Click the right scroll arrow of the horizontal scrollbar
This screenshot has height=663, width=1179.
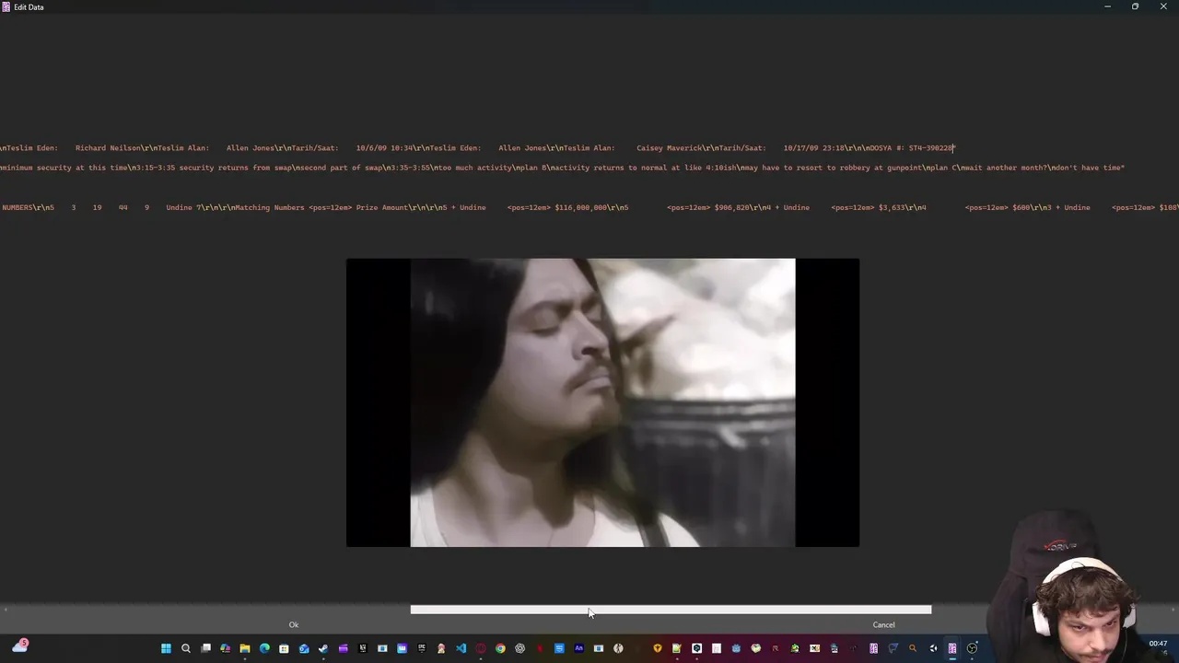pyautogui.click(x=1173, y=610)
